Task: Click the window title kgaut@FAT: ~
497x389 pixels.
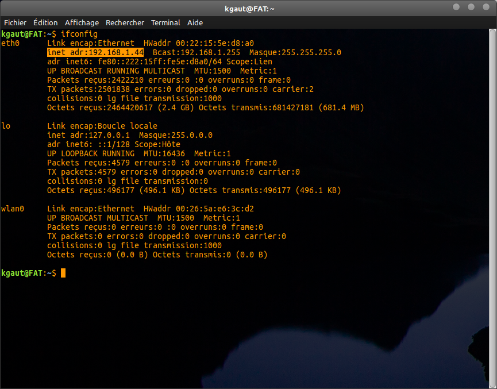Action: 249,8
